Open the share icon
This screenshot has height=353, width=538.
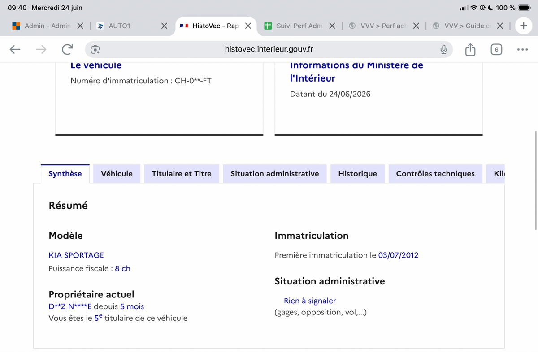(x=470, y=49)
